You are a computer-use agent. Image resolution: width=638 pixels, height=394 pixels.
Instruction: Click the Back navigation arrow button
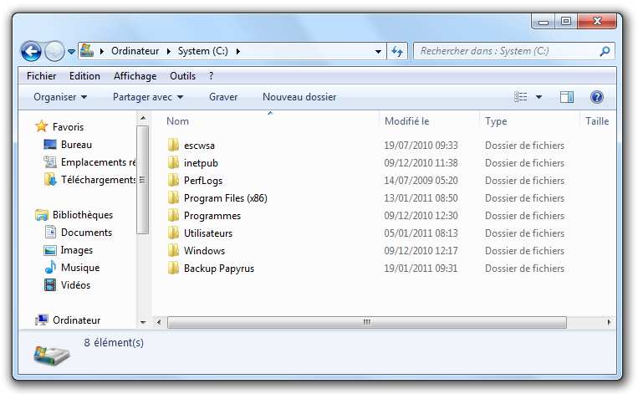31,52
